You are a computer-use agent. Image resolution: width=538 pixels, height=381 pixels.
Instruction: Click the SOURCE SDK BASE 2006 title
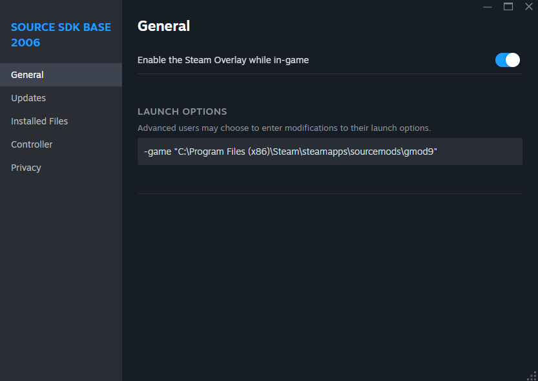(x=61, y=35)
